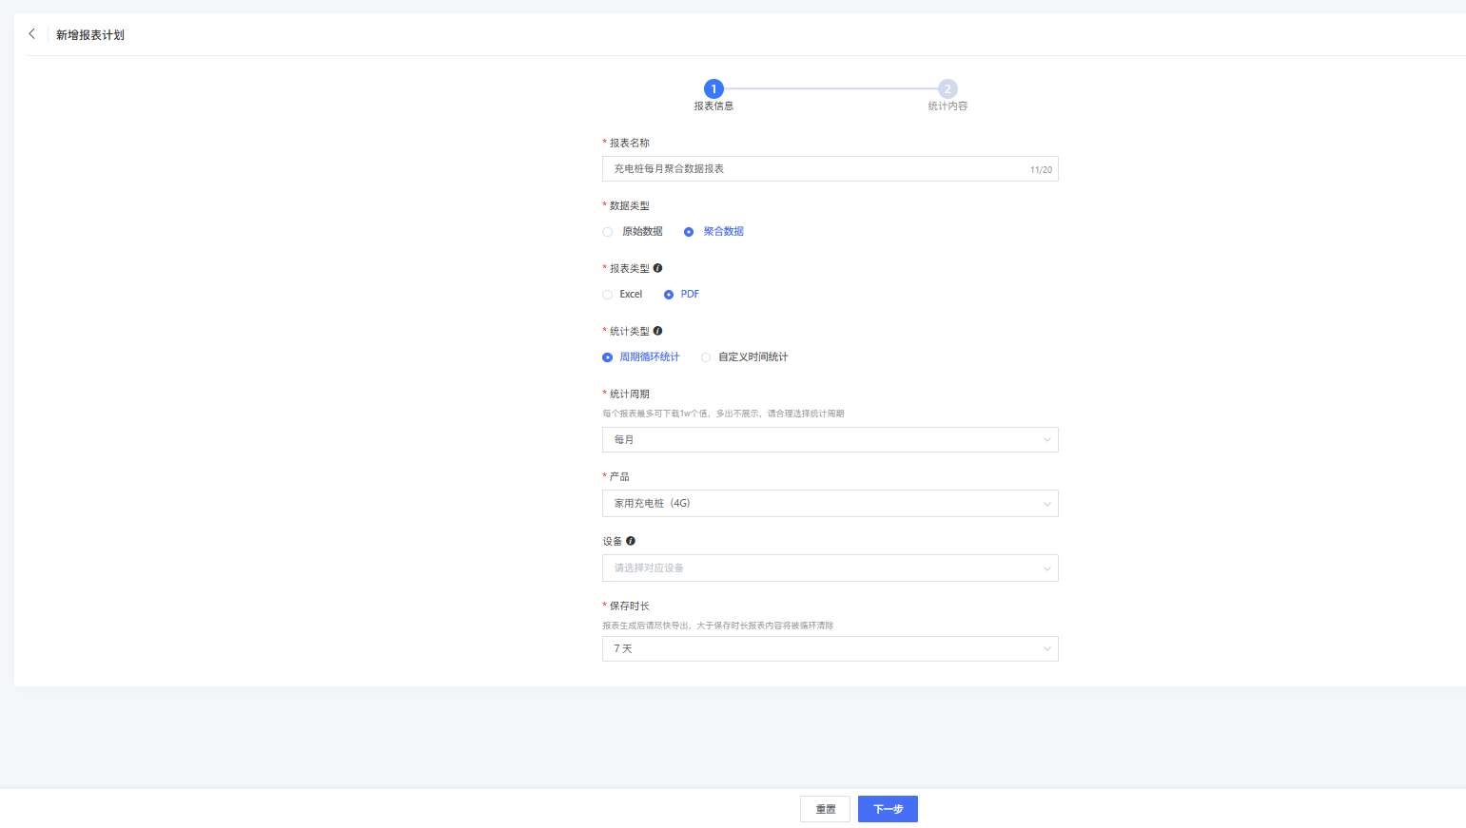The height and width of the screenshot is (828, 1466).
Task: Choose Excel report type
Action: coord(608,295)
